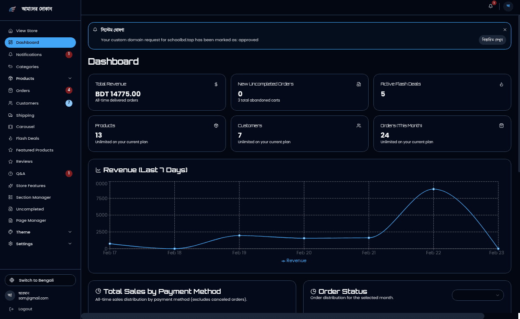Click Logout at the bottom of the sidebar
520x319 pixels.
pos(25,309)
